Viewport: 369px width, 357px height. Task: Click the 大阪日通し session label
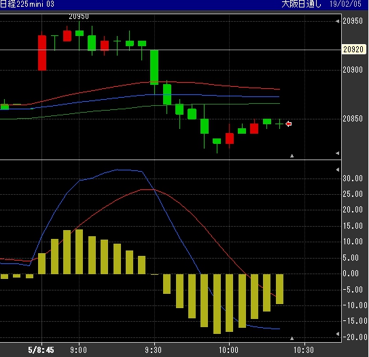(x=301, y=4)
